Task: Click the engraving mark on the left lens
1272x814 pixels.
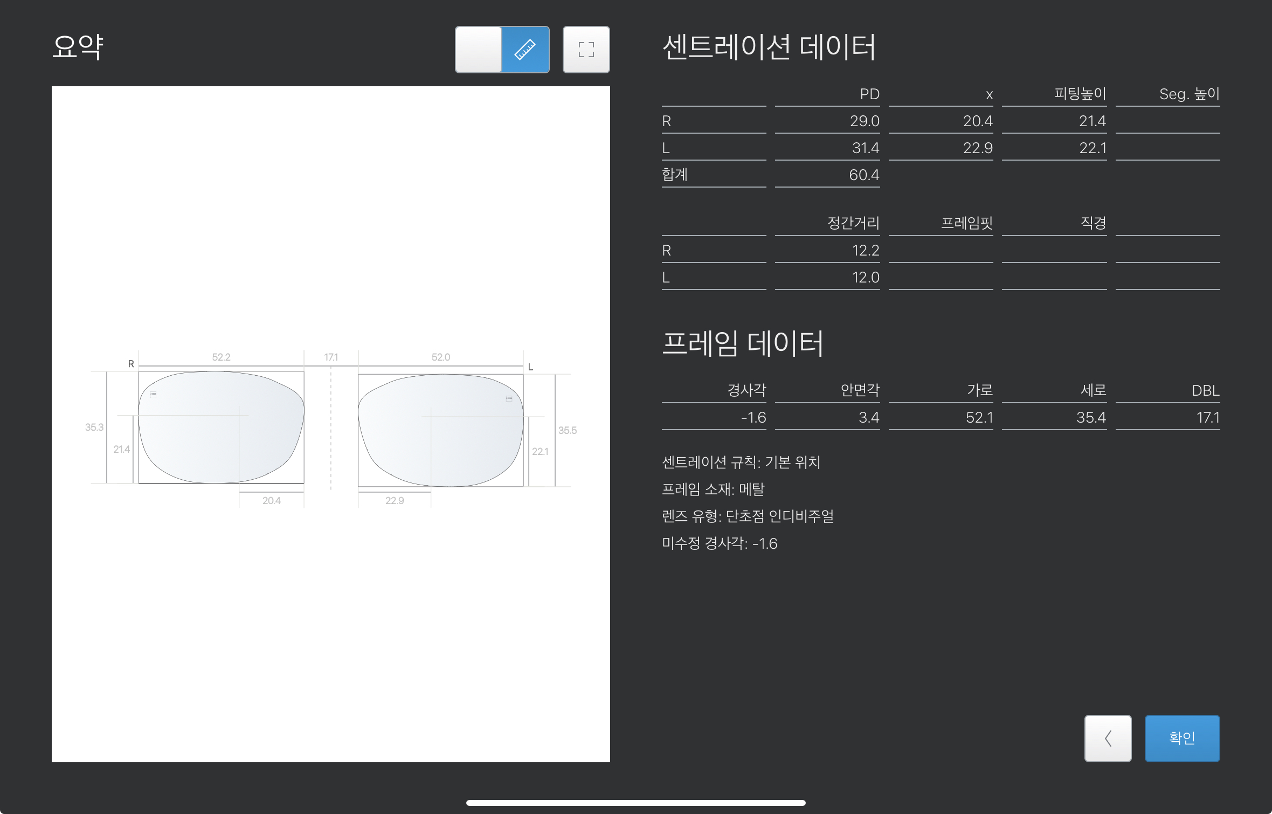Action: coord(509,398)
